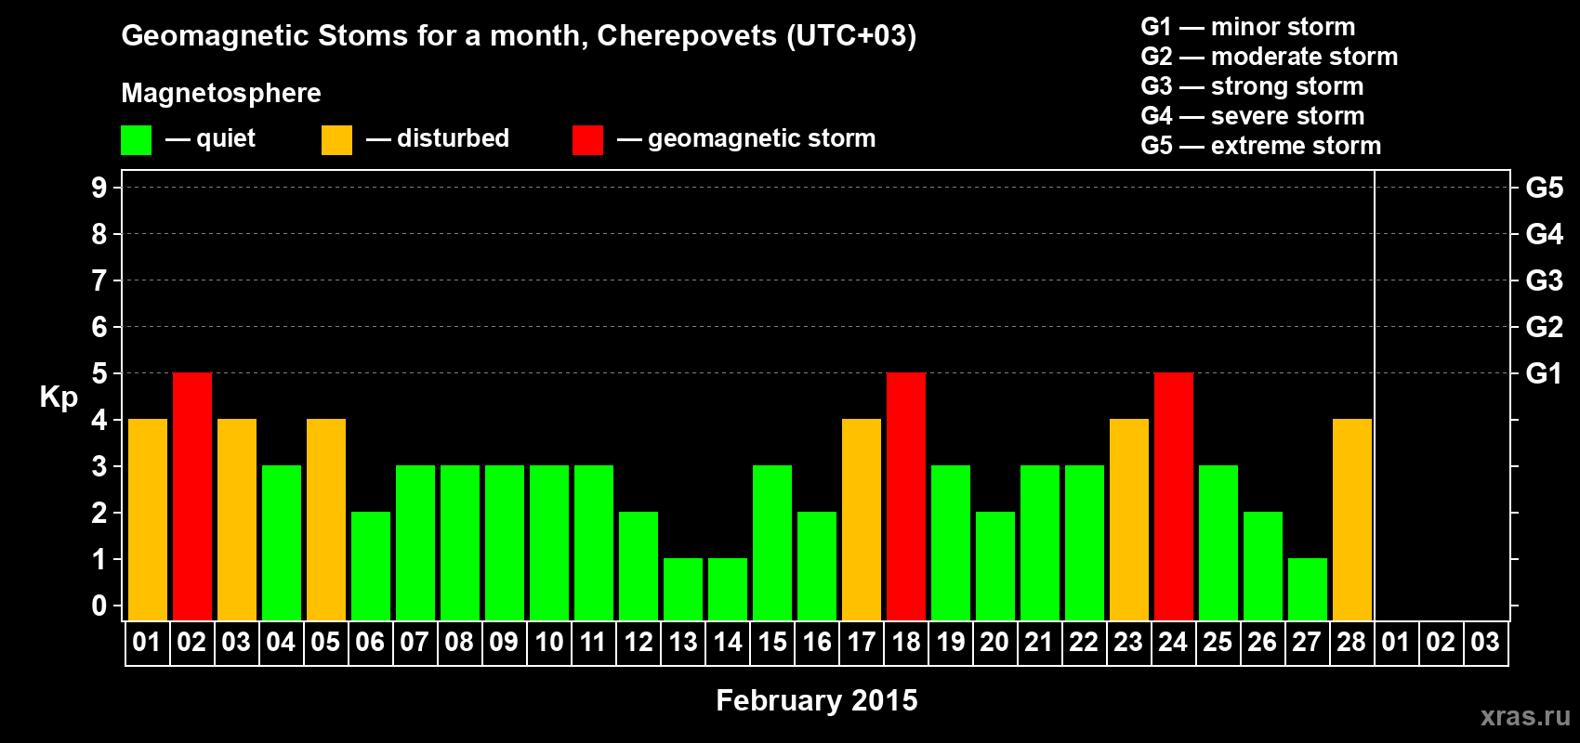Click the Kp axis title
This screenshot has width=1580, height=743.
coord(59,397)
